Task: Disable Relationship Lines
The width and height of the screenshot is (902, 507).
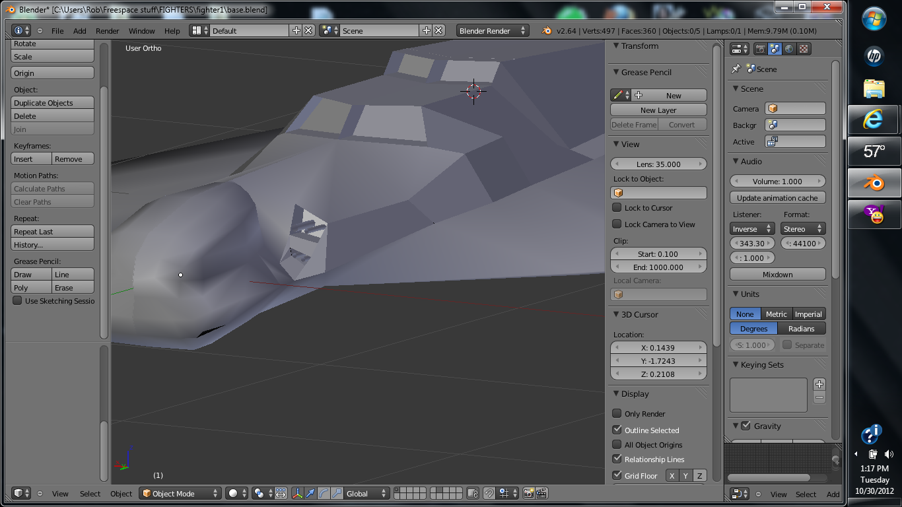Action: click(617, 459)
